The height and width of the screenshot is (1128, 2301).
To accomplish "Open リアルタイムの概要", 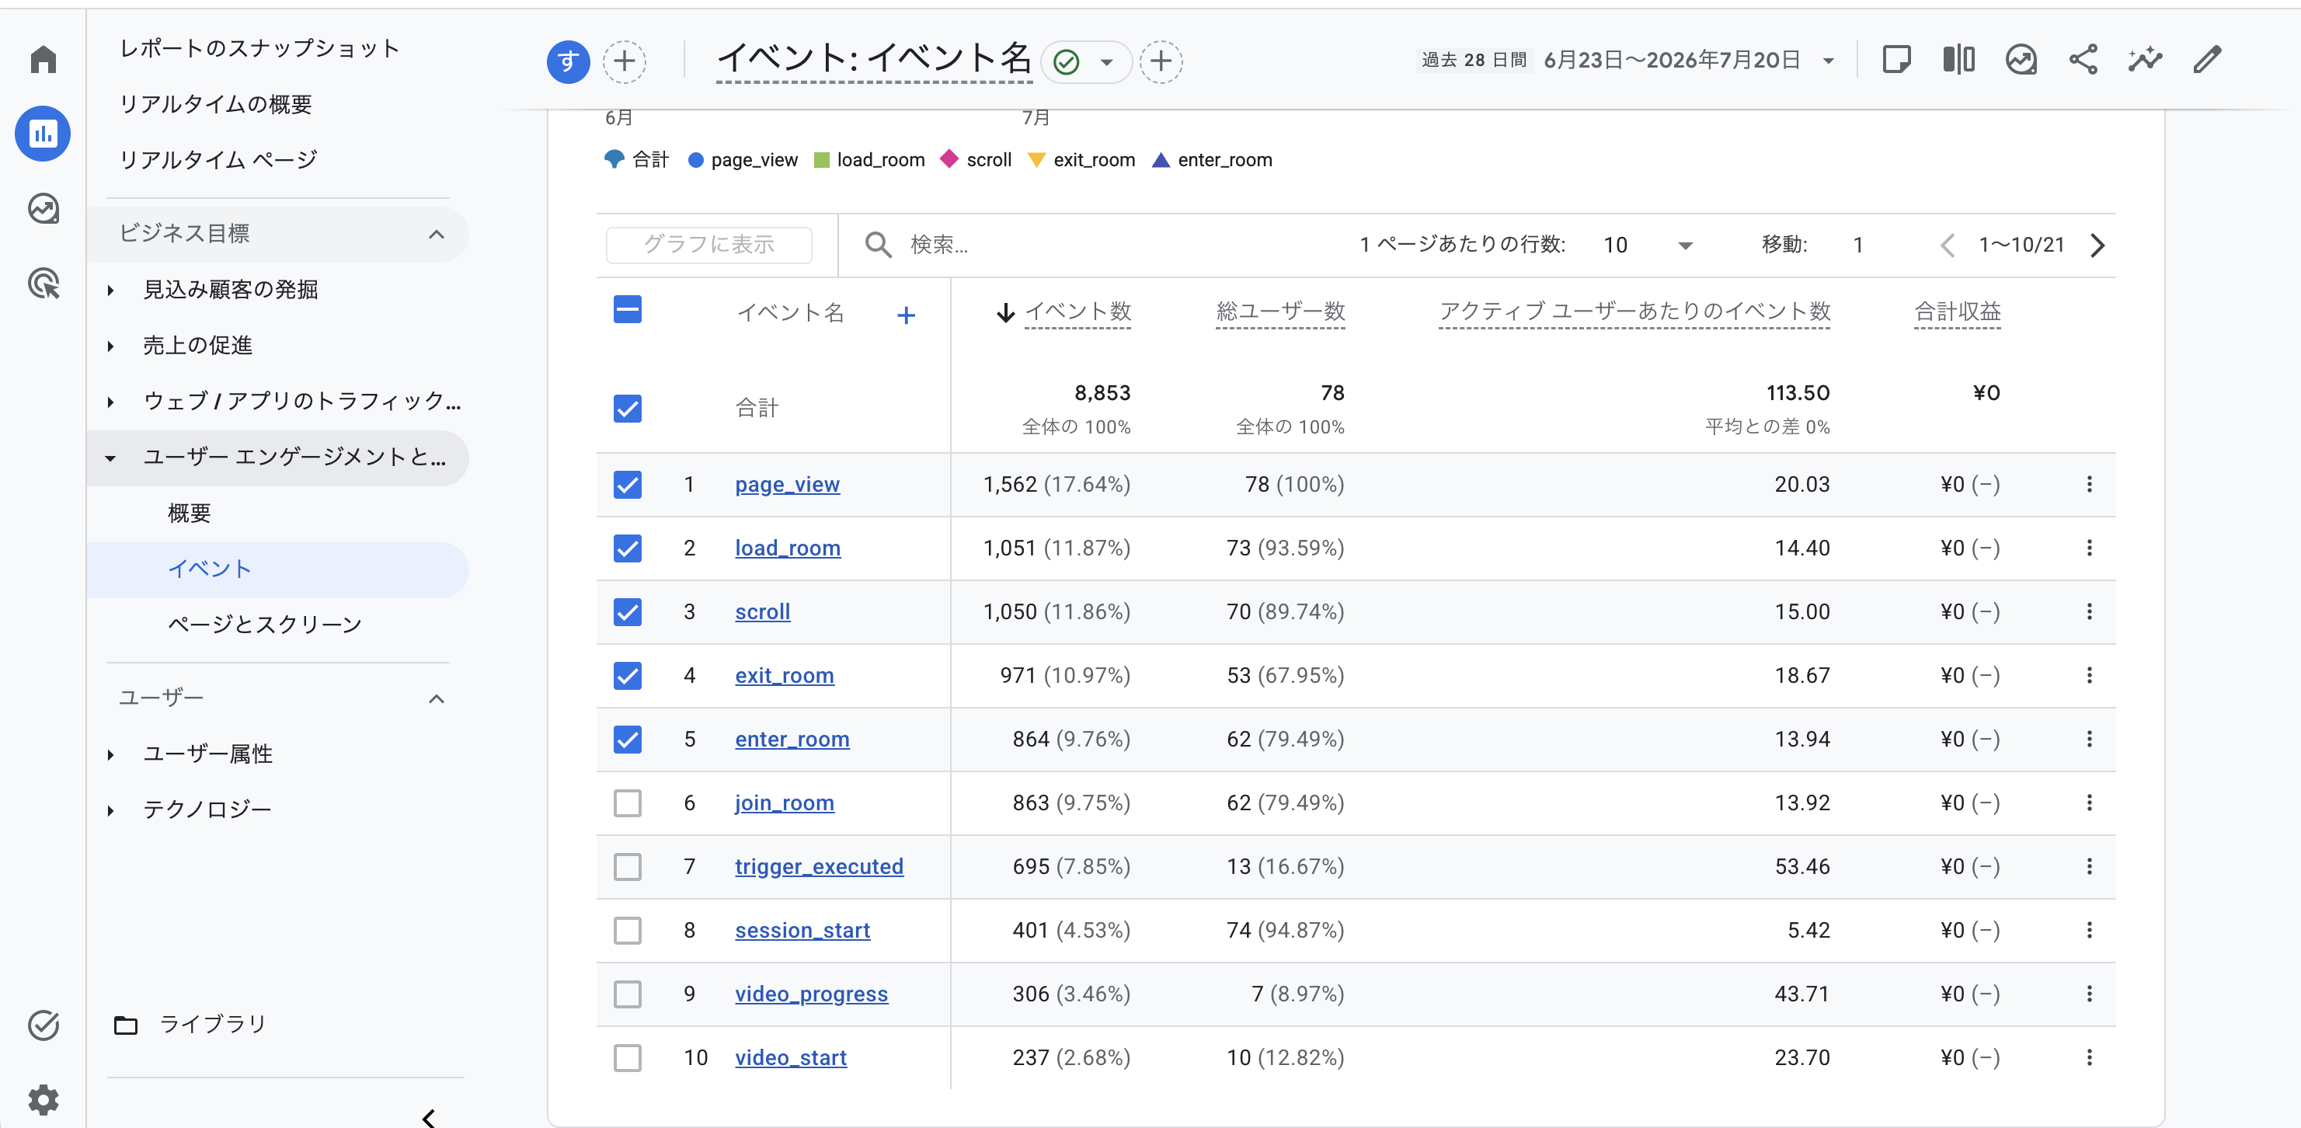I will click(215, 105).
